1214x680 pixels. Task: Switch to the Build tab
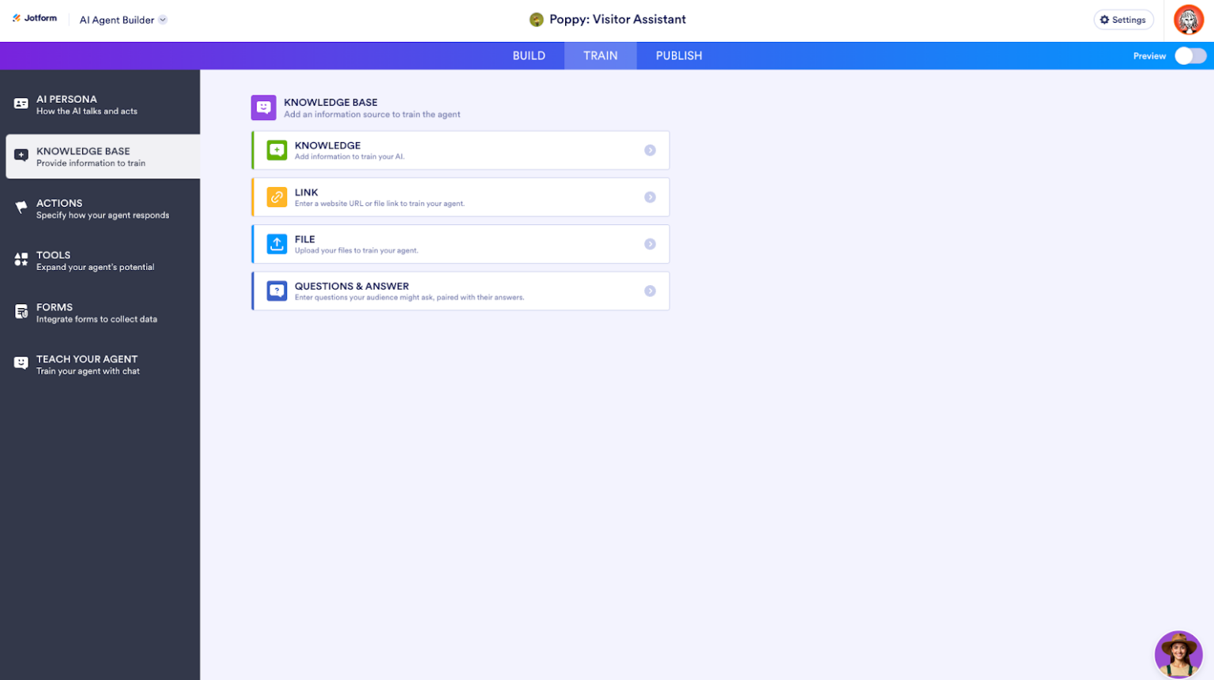click(528, 55)
